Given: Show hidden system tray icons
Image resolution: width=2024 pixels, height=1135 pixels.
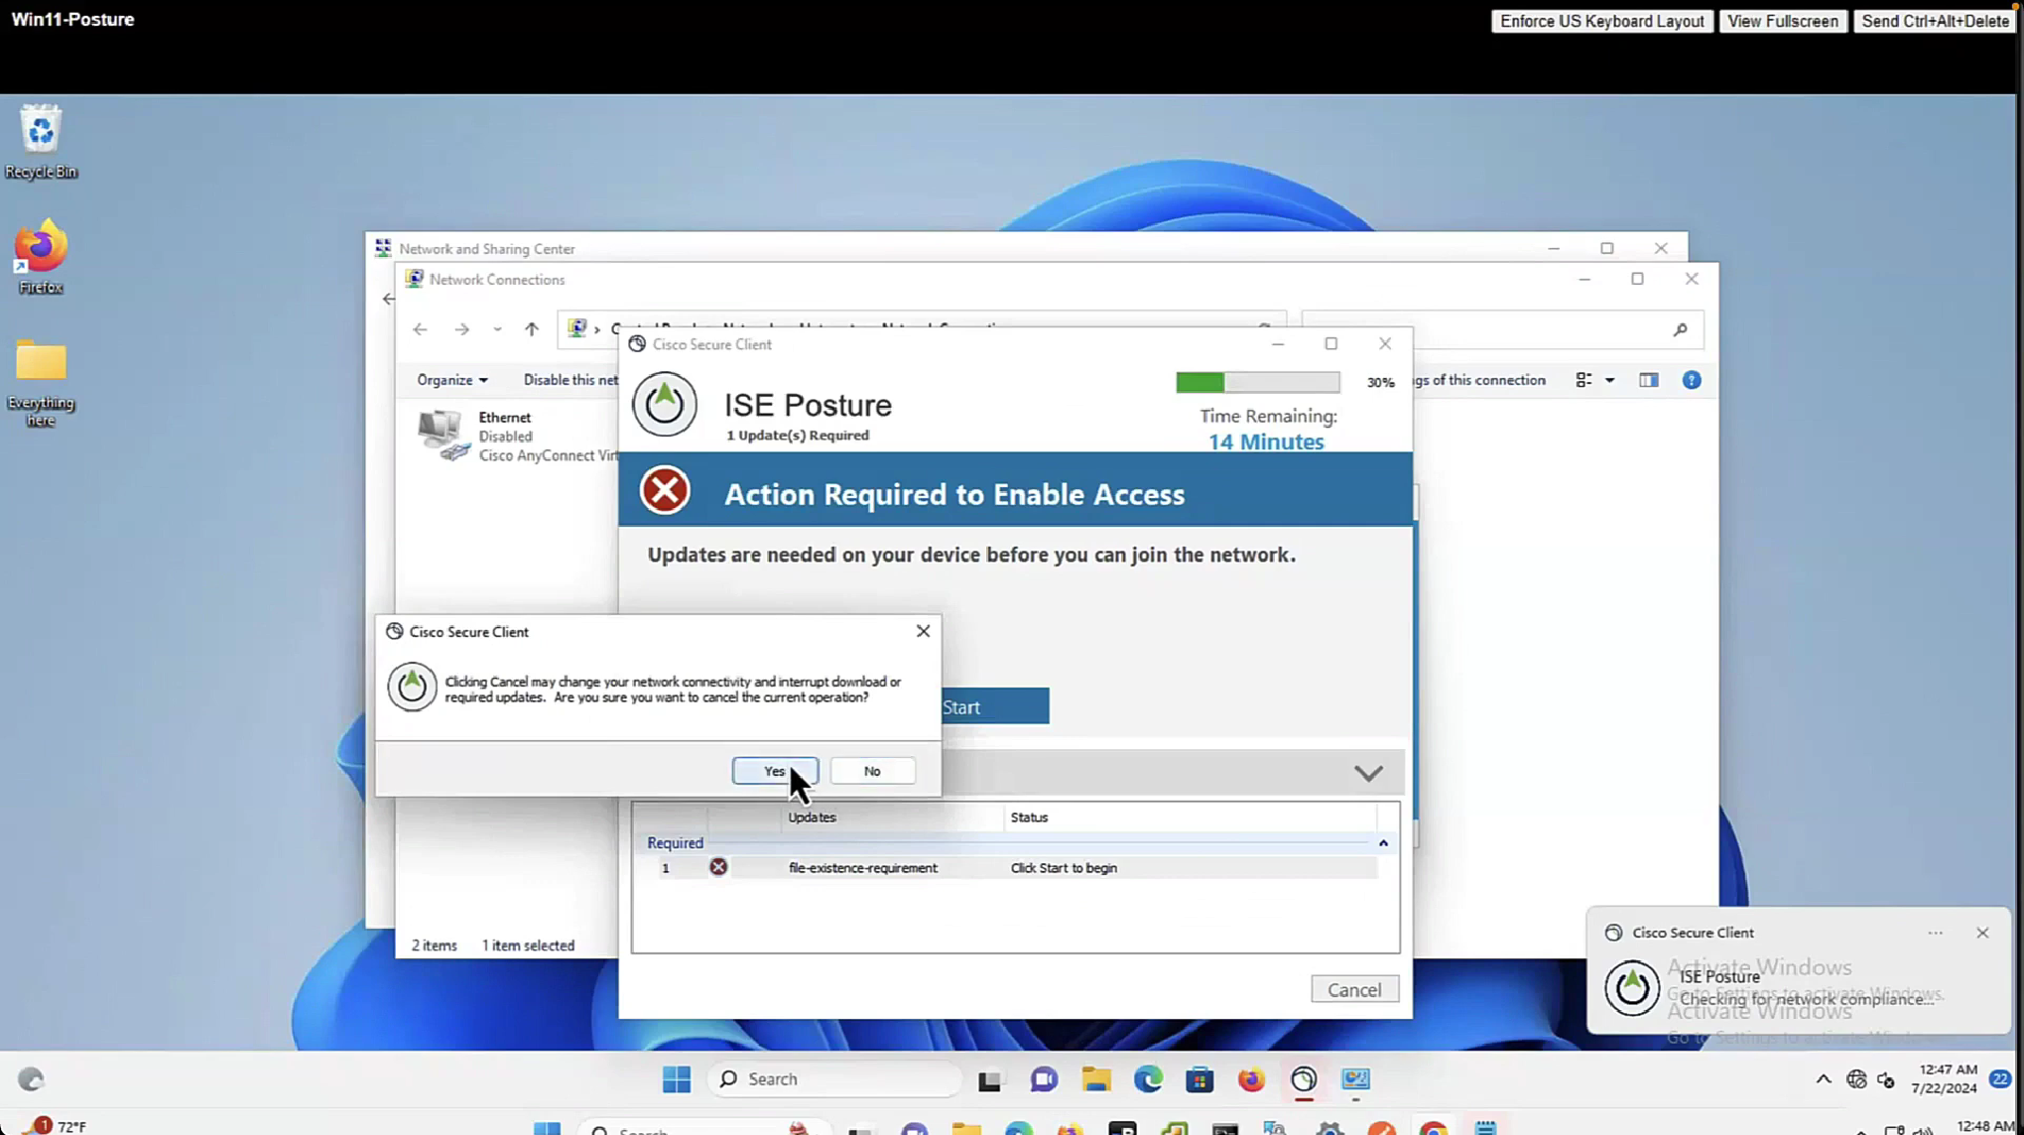Looking at the screenshot, I should tap(1823, 1079).
